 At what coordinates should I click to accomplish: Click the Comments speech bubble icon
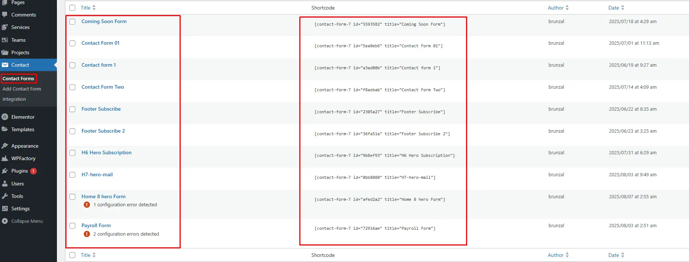5,15
